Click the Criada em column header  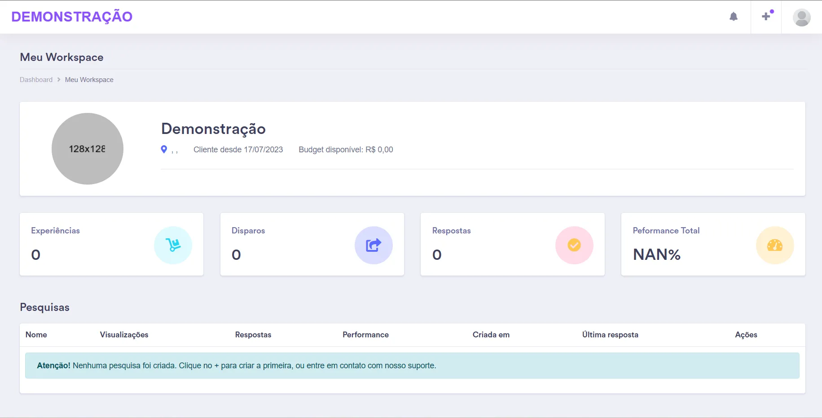[x=491, y=335]
